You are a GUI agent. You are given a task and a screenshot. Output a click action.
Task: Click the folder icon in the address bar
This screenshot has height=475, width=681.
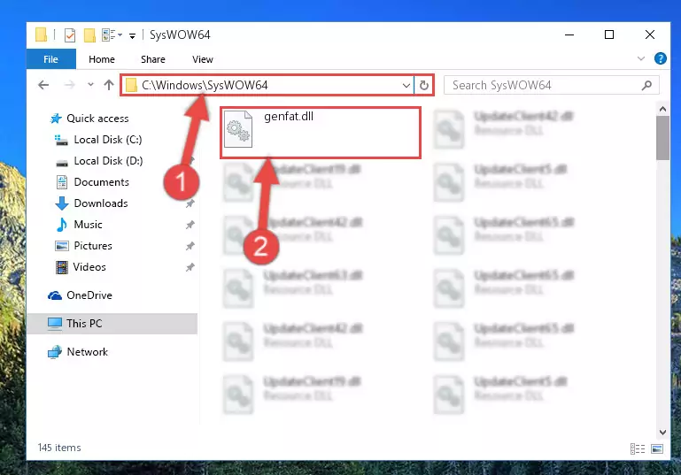coord(131,85)
